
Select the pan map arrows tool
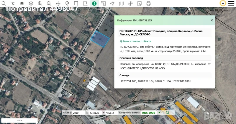click(58, 4)
